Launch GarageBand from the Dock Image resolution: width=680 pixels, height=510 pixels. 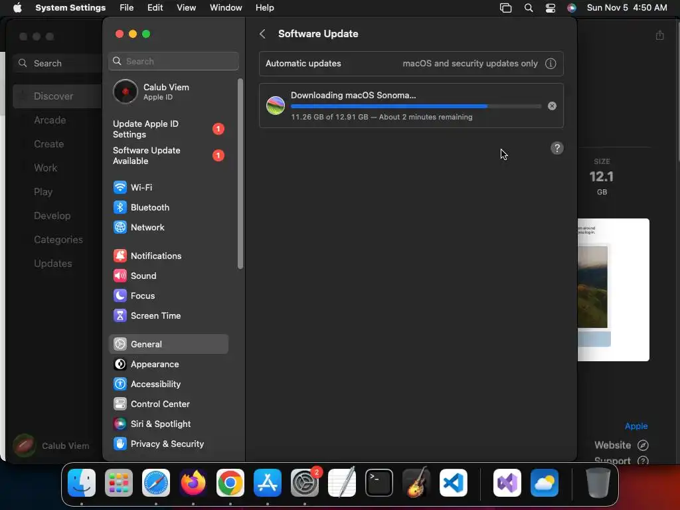(x=416, y=483)
